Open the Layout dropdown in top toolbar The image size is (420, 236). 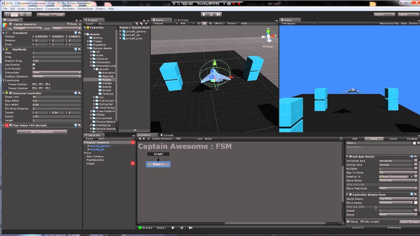tap(408, 14)
